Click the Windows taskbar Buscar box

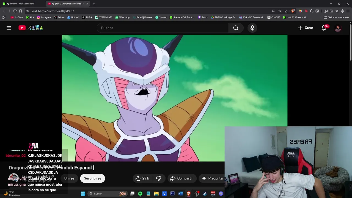pos(108,194)
